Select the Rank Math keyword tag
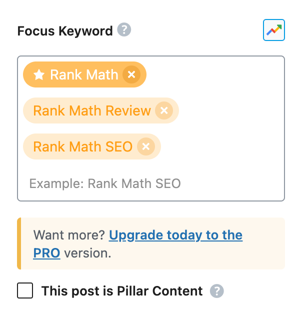The image size is (304, 327). [x=84, y=74]
